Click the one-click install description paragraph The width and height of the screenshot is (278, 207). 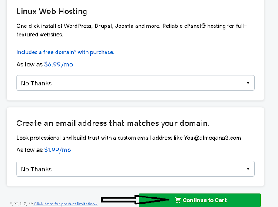(131, 30)
